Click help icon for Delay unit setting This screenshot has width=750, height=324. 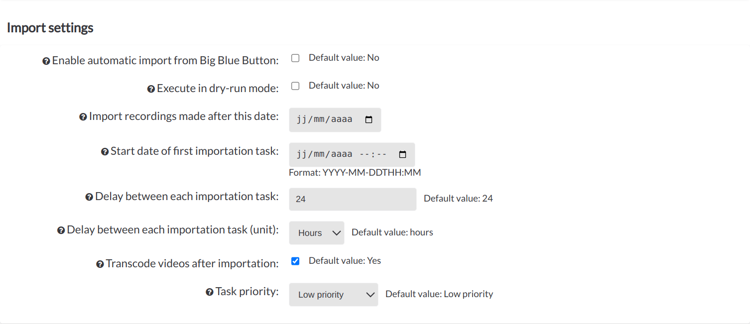[61, 230]
